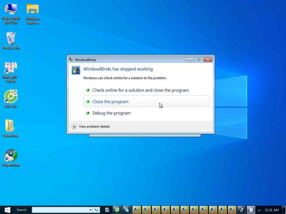Select Close the program option

146,101
